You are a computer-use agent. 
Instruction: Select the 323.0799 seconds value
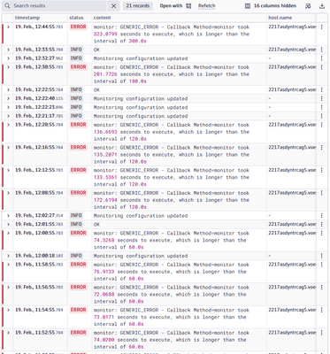coord(105,35)
